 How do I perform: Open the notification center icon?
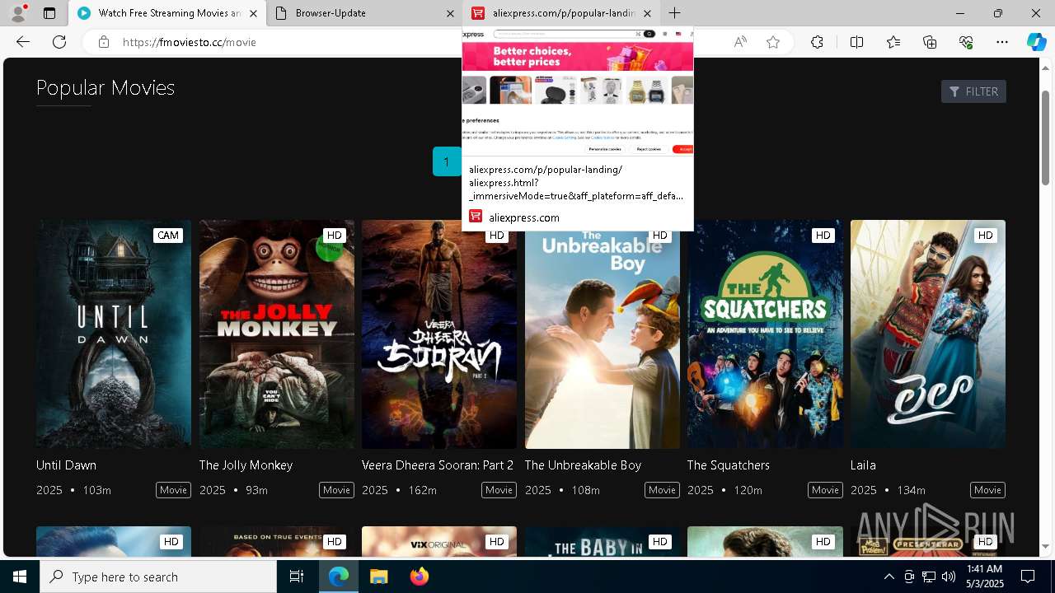coord(1028,577)
